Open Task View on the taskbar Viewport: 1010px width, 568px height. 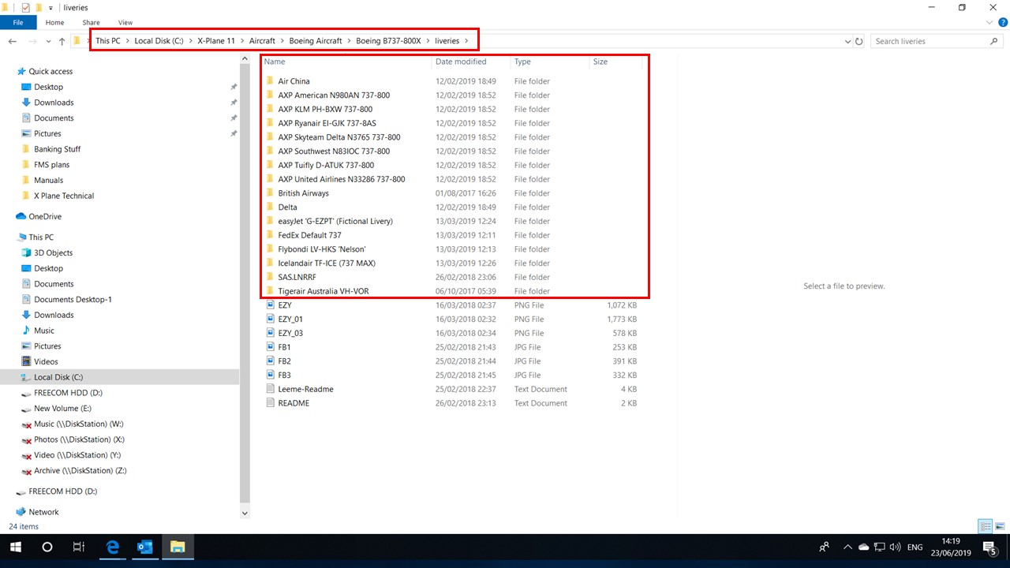[78, 547]
